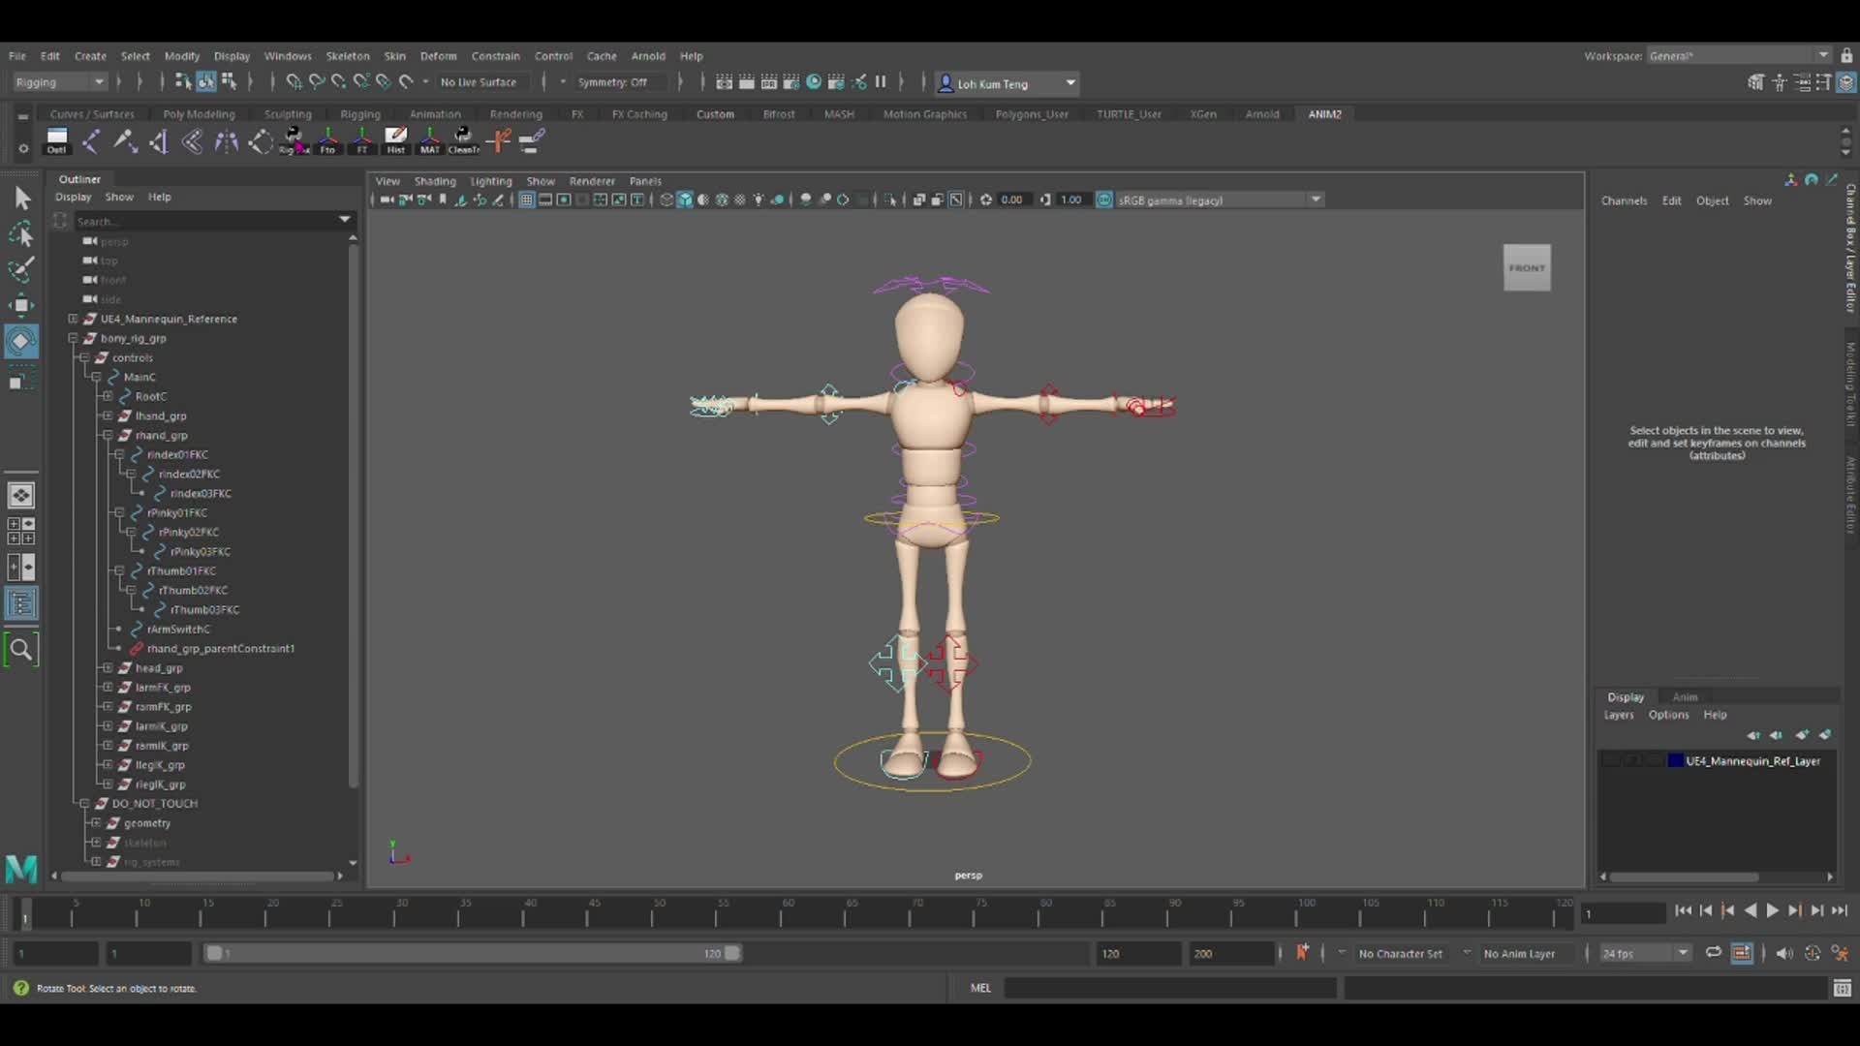Open the Rigging menu set dropdown
The height and width of the screenshot is (1046, 1860).
(x=58, y=82)
